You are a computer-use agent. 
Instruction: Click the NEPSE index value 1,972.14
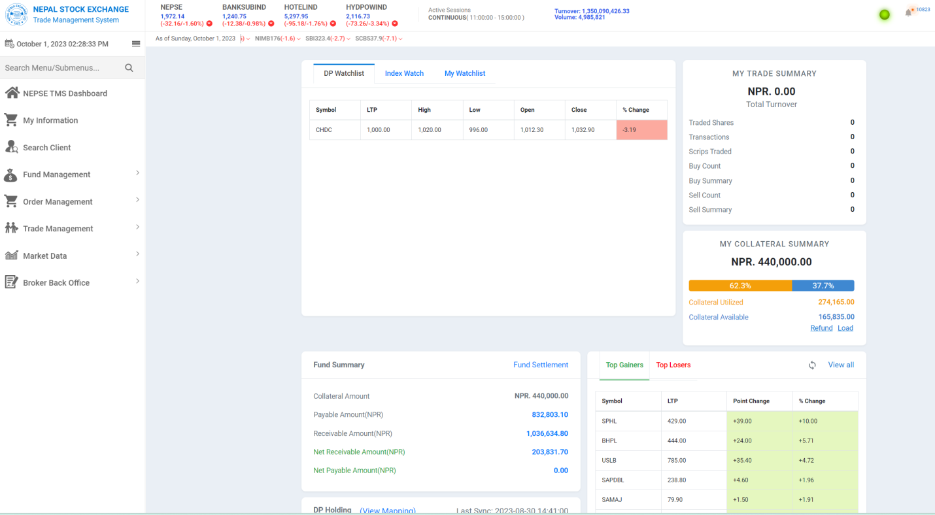(173, 16)
